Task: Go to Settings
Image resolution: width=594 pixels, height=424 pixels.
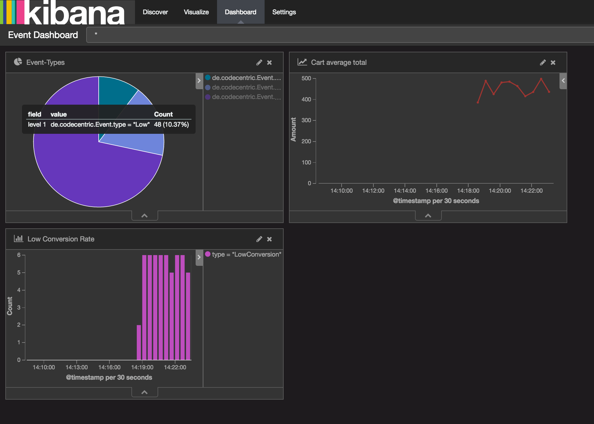Action: coord(284,12)
